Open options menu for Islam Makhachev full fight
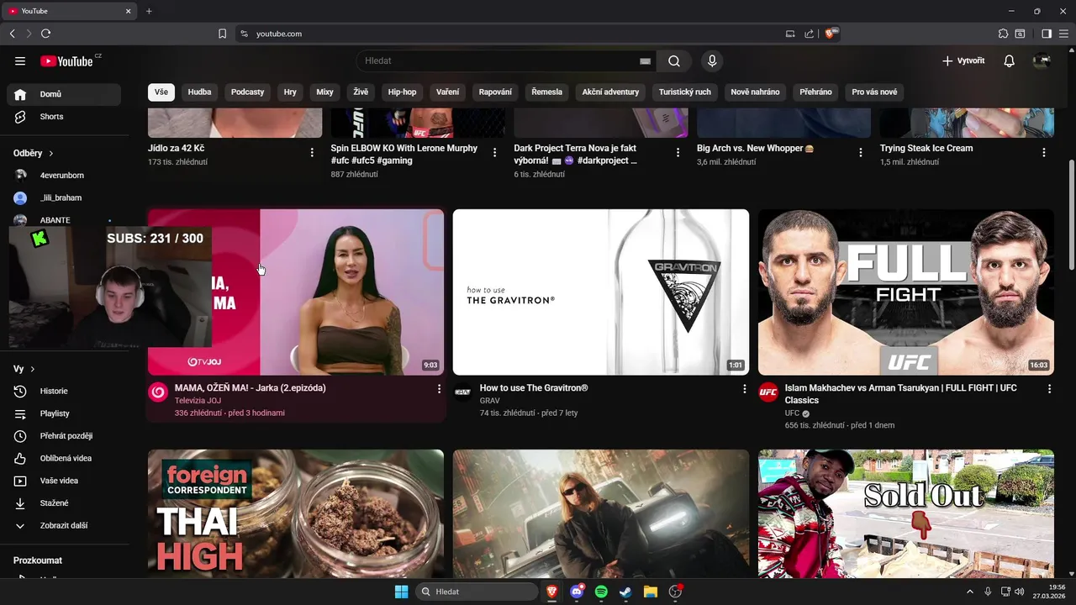 tap(1049, 389)
